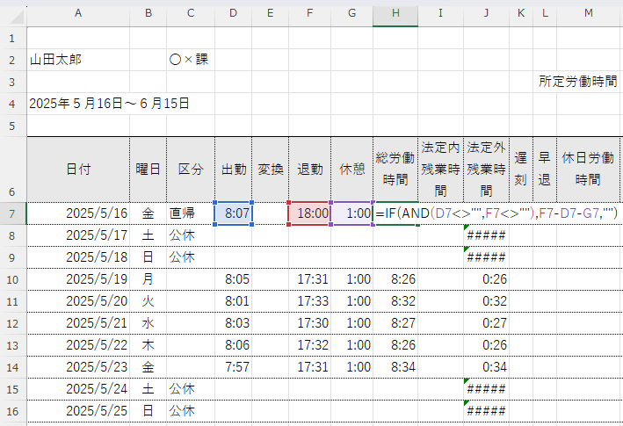
Task: Click the 8:07 clock-in cell
Action: point(233,213)
